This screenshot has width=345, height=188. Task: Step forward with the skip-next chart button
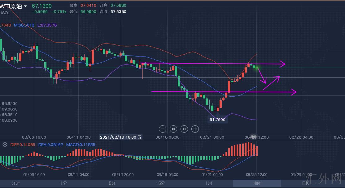pos(184,129)
